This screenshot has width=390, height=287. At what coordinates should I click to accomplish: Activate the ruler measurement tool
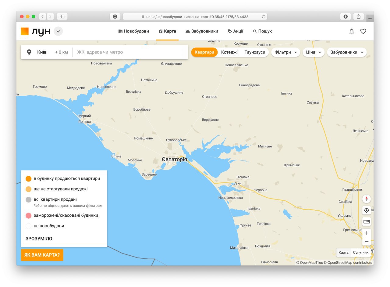point(367,222)
